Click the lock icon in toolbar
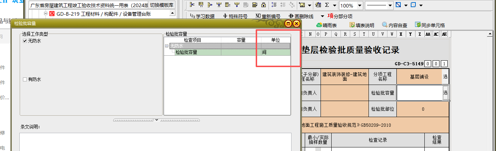496x151 pixels. coord(263,5)
